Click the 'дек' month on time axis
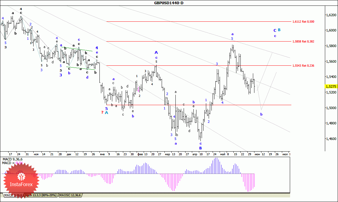 point(69,154)
